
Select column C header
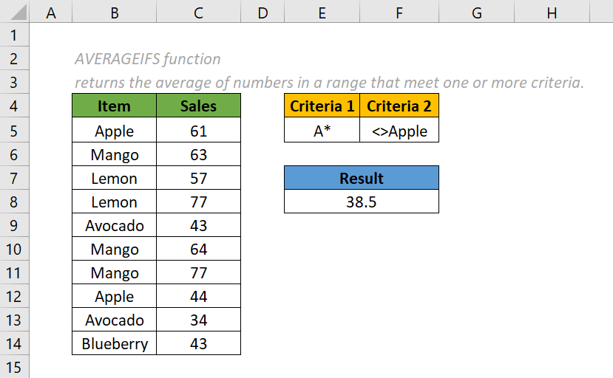point(198,13)
